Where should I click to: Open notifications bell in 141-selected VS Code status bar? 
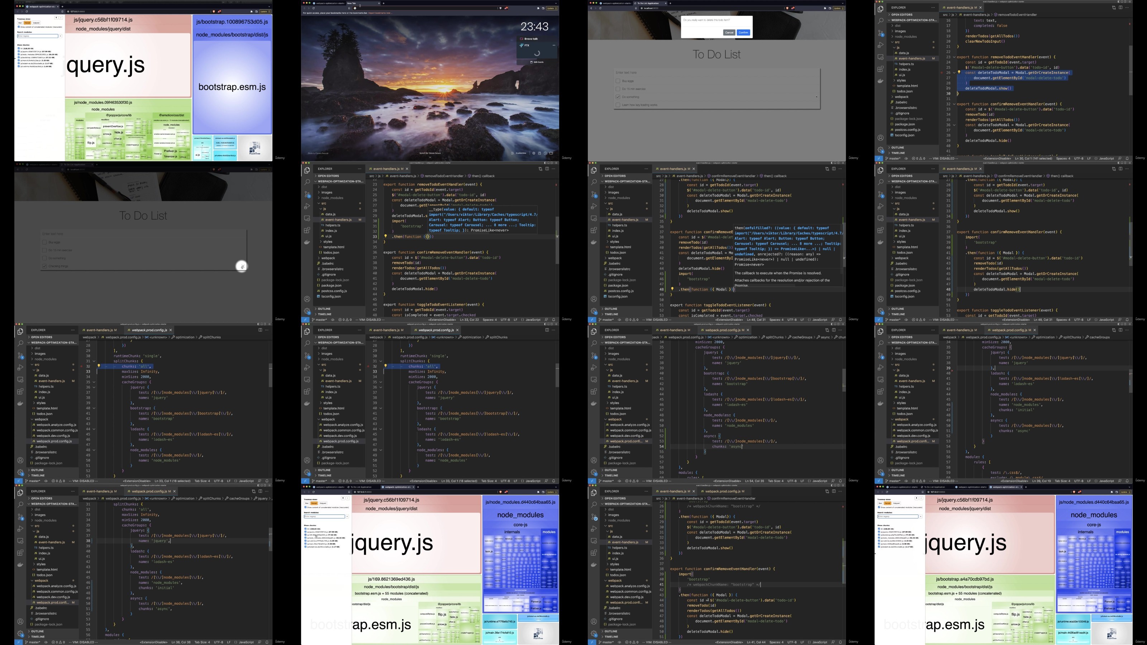[x=1127, y=158]
